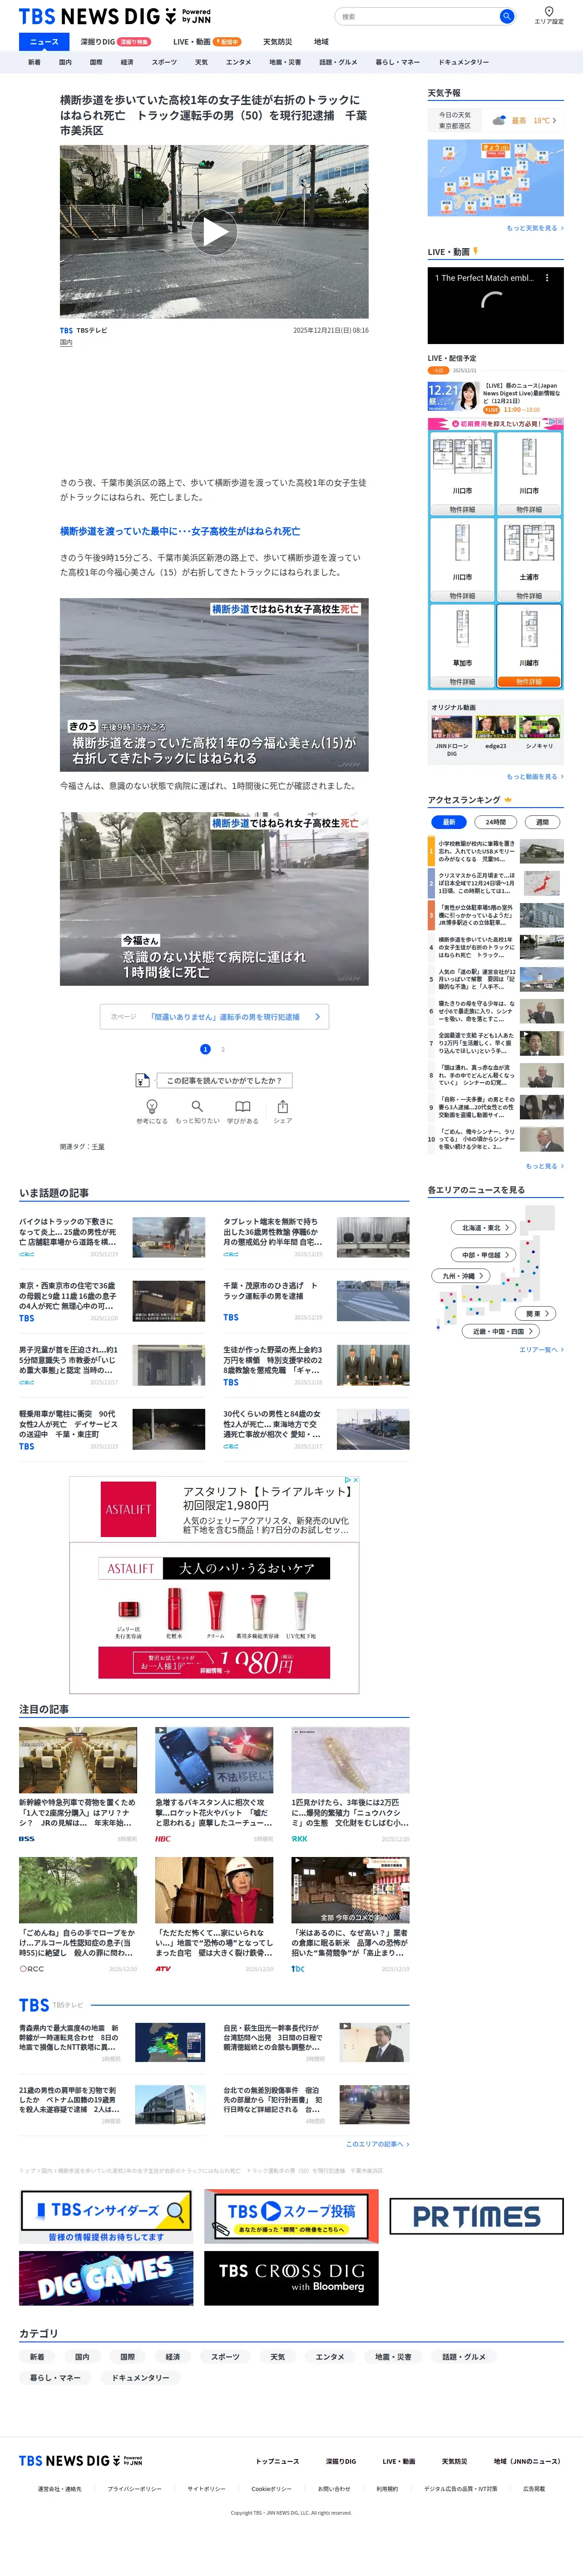Select the ニュース main tab
This screenshot has height=2576, width=583.
(44, 41)
